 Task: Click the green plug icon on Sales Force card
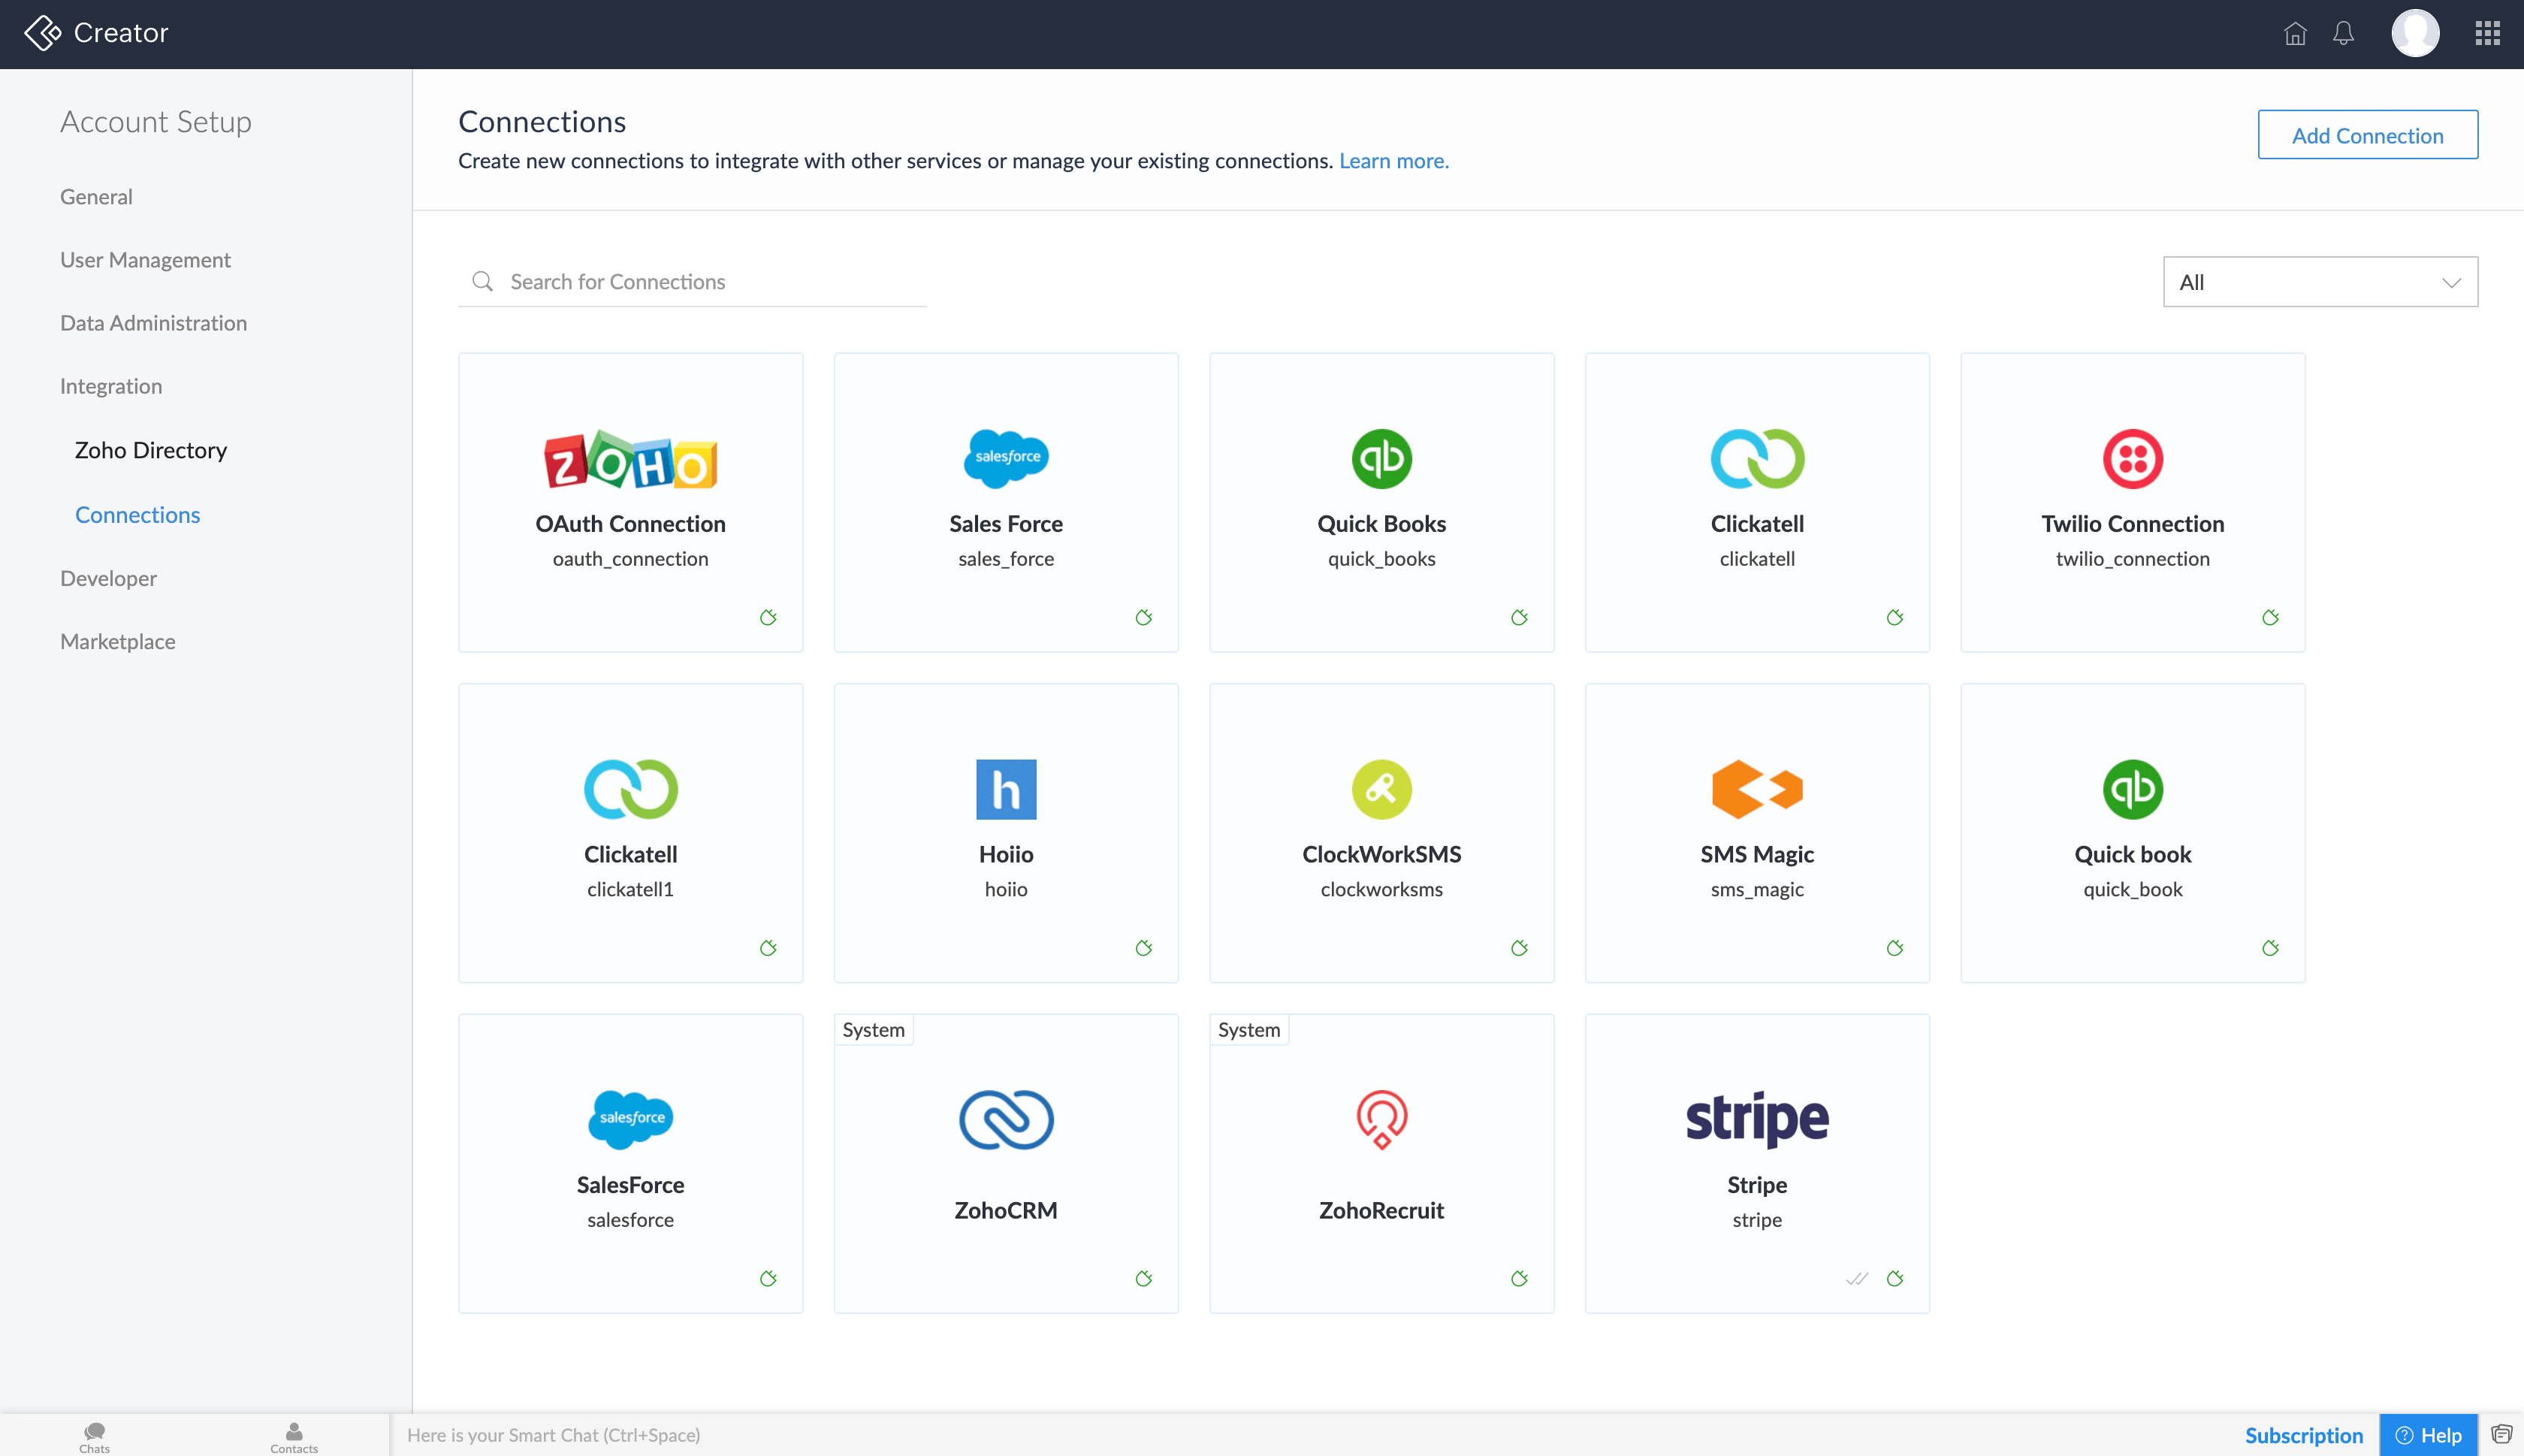1143,617
